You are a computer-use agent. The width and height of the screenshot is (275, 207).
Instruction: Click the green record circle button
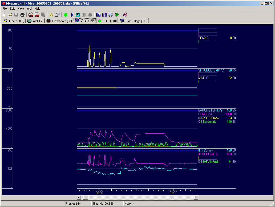click(66, 15)
